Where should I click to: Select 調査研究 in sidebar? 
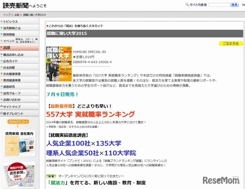[x=20, y=87]
